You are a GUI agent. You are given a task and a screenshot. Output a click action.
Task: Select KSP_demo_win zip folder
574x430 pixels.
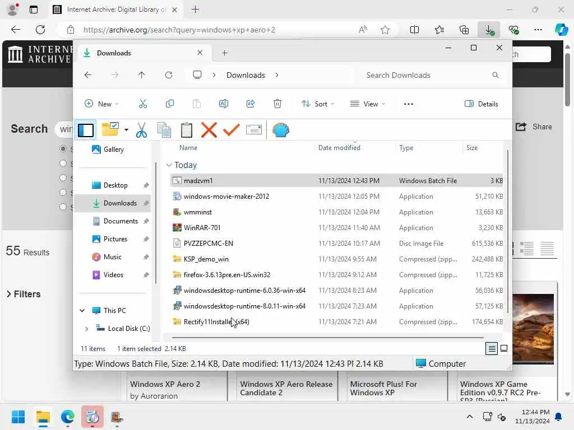pyautogui.click(x=337, y=259)
